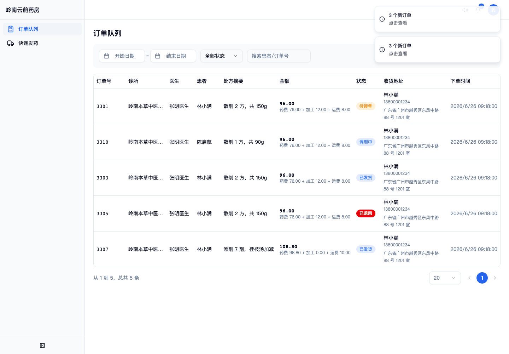Click the 订单队列 page heading
The image size is (509, 354).
(107, 33)
